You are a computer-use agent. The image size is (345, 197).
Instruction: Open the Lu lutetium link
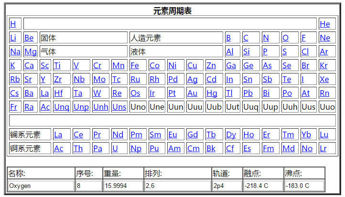point(324,135)
